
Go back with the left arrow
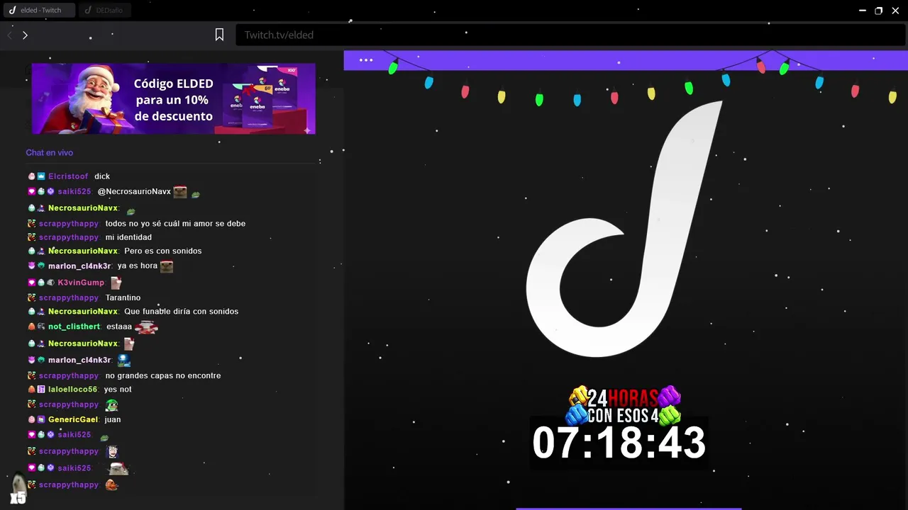[x=10, y=35]
